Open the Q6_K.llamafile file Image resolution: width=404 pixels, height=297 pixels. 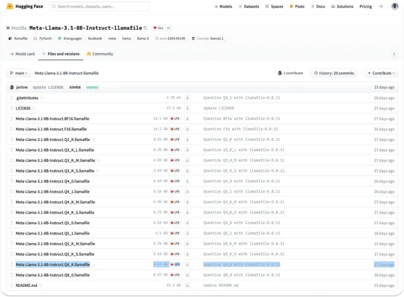click(x=53, y=264)
